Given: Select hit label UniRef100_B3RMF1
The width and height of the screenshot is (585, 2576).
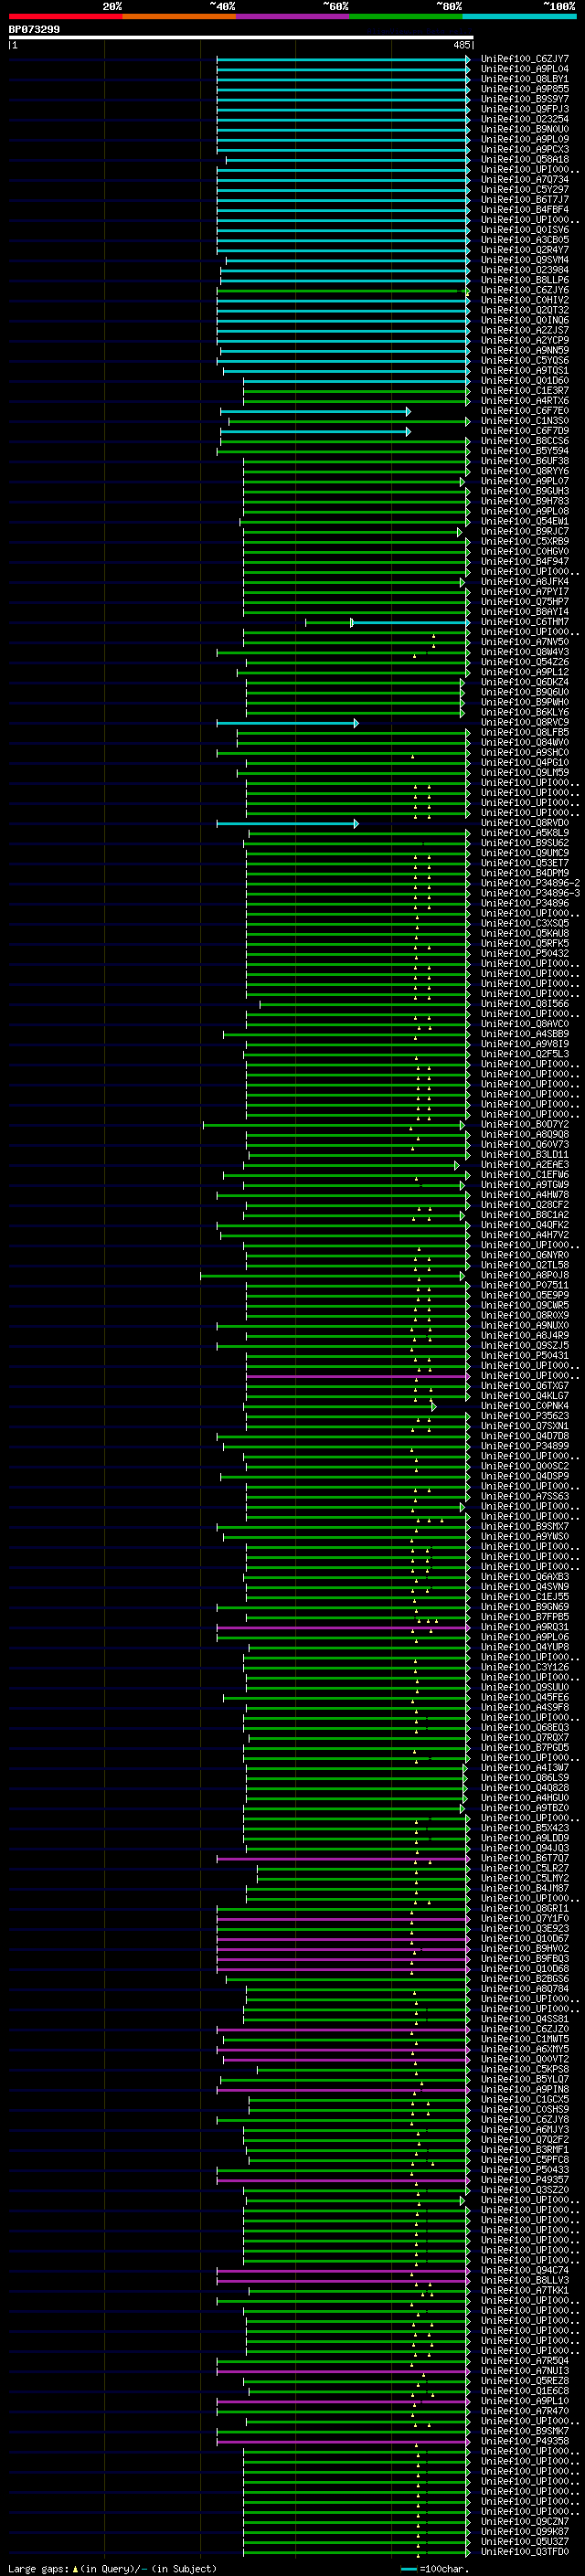Looking at the screenshot, I should 524,2149.
